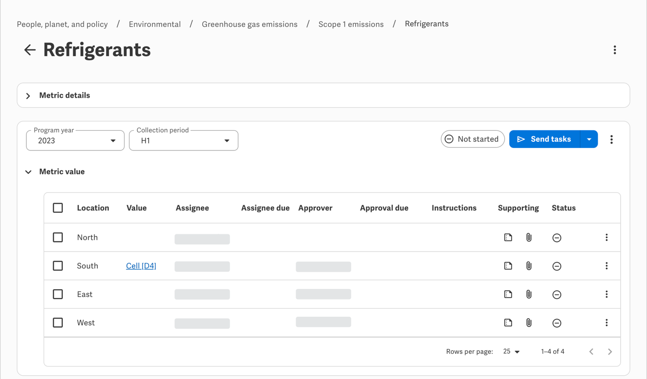Image resolution: width=647 pixels, height=379 pixels.
Task: Select the South row checkbox
Action: pos(58,266)
